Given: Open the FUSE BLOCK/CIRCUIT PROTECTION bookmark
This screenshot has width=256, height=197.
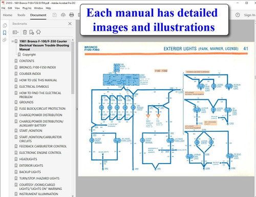Looking at the screenshot, I should 42,109.
